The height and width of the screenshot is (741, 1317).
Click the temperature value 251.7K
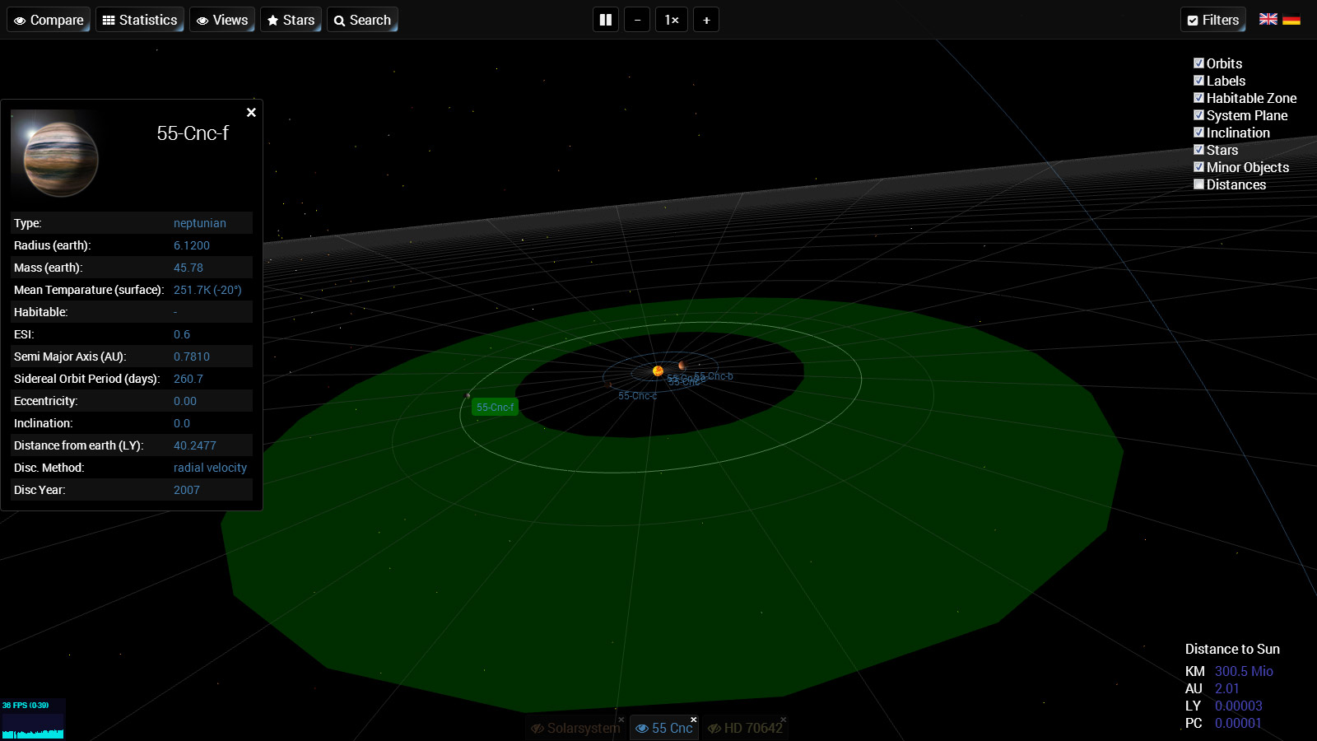(x=207, y=290)
